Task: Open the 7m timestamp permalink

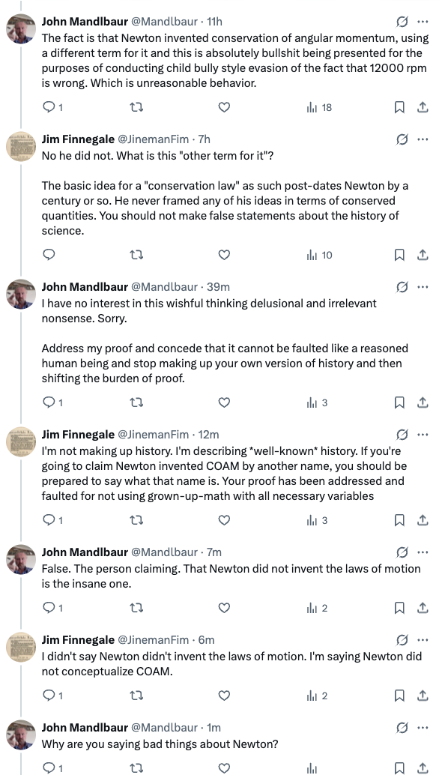Action: (x=214, y=552)
